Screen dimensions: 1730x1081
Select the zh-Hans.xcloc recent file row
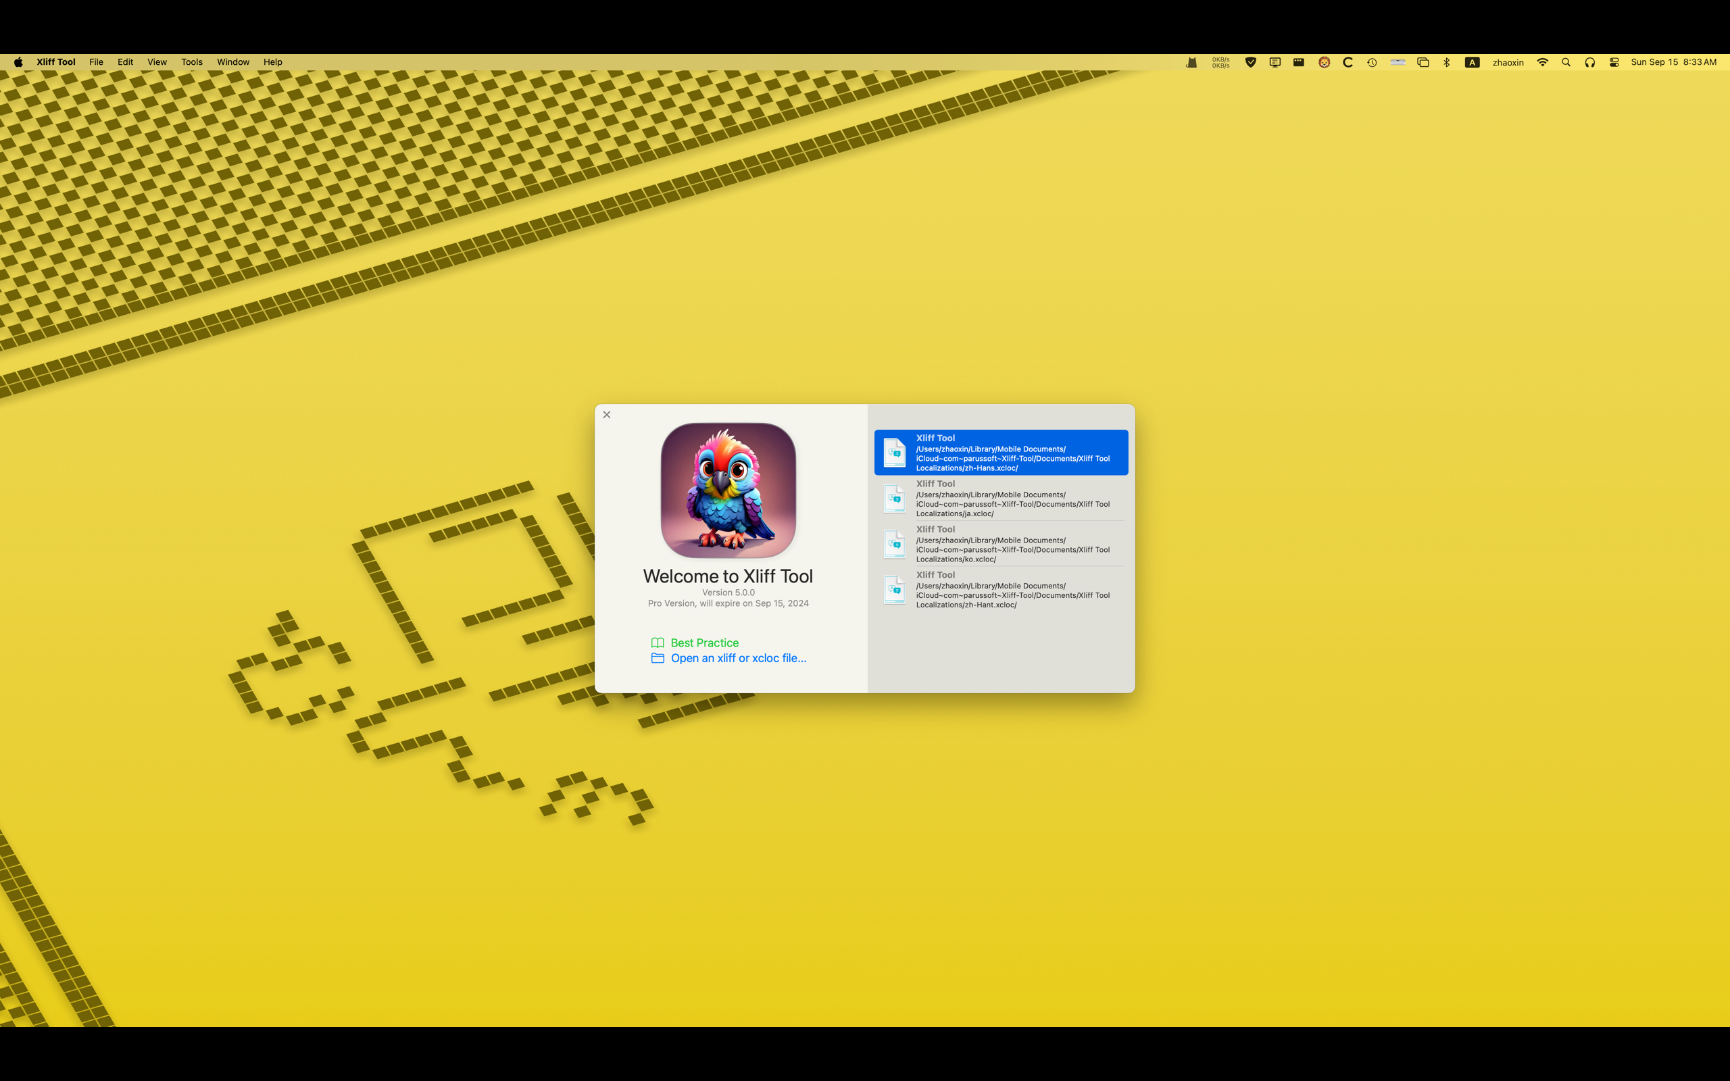click(1001, 453)
